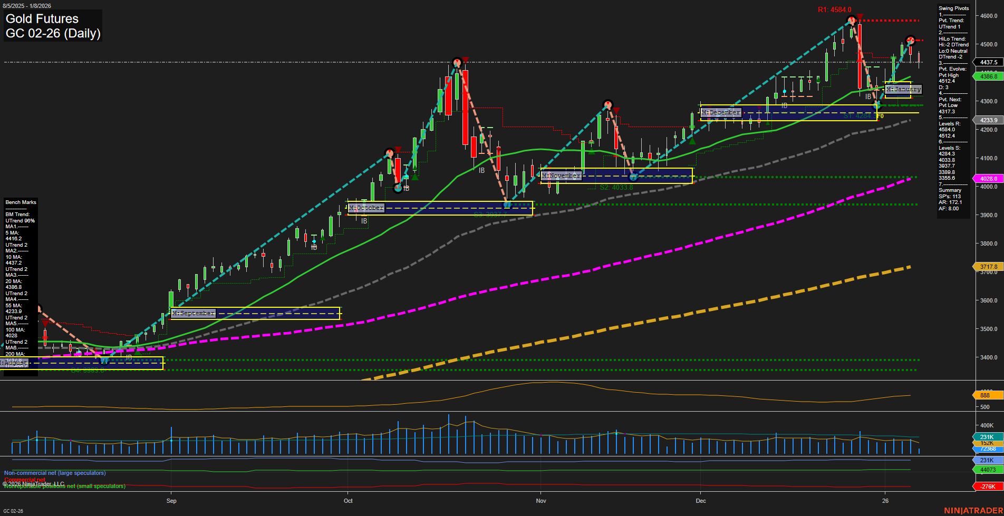Toggle the Nonreportable positions net legend

point(64,486)
